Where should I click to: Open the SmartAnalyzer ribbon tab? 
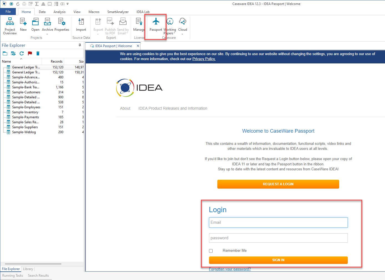(x=118, y=12)
